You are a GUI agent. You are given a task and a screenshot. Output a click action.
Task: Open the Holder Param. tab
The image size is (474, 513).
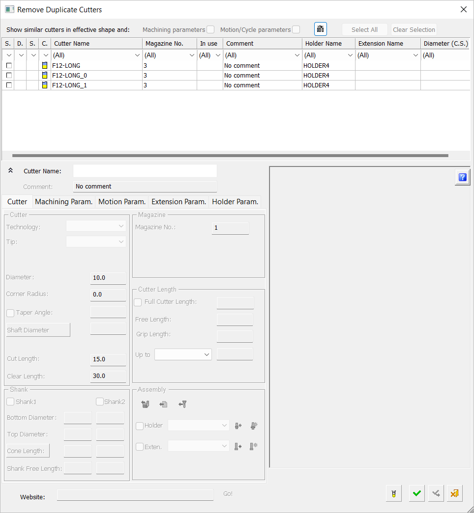[x=235, y=202]
